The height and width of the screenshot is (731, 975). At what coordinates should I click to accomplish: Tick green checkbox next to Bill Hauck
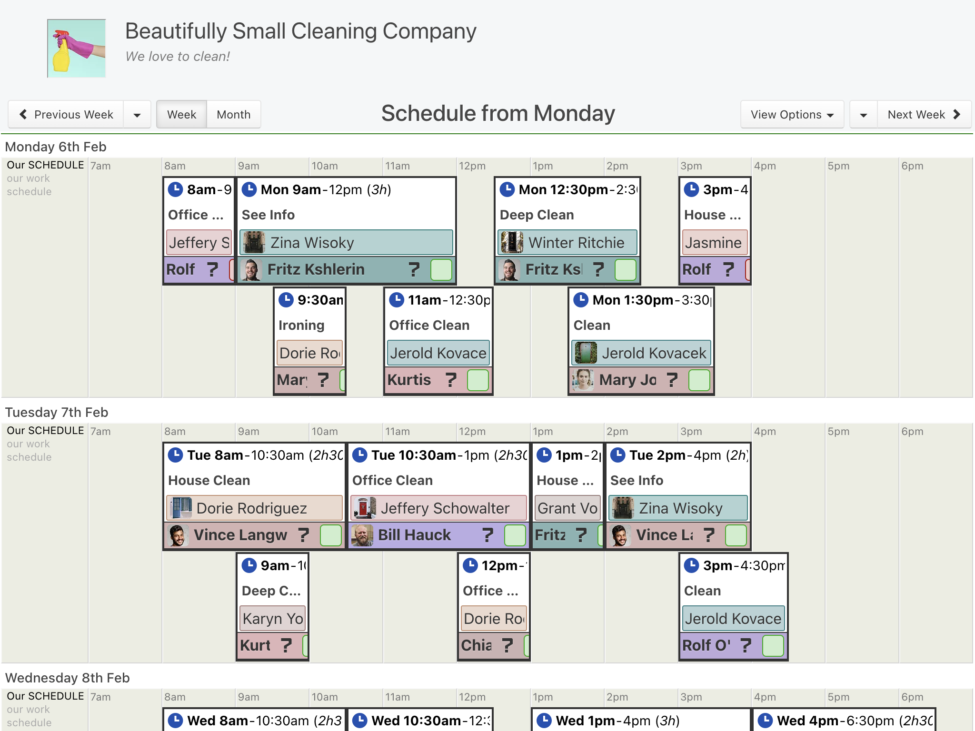point(515,535)
